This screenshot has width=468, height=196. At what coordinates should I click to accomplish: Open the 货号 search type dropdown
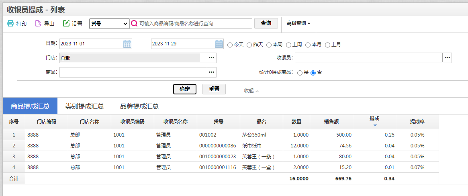(x=109, y=24)
